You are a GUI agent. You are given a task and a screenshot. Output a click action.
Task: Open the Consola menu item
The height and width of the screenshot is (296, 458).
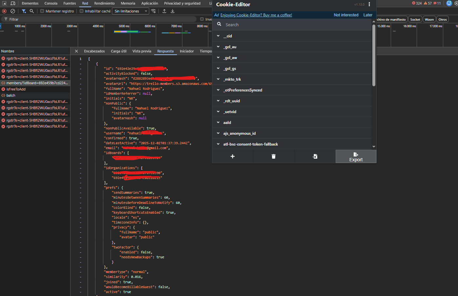point(51,3)
